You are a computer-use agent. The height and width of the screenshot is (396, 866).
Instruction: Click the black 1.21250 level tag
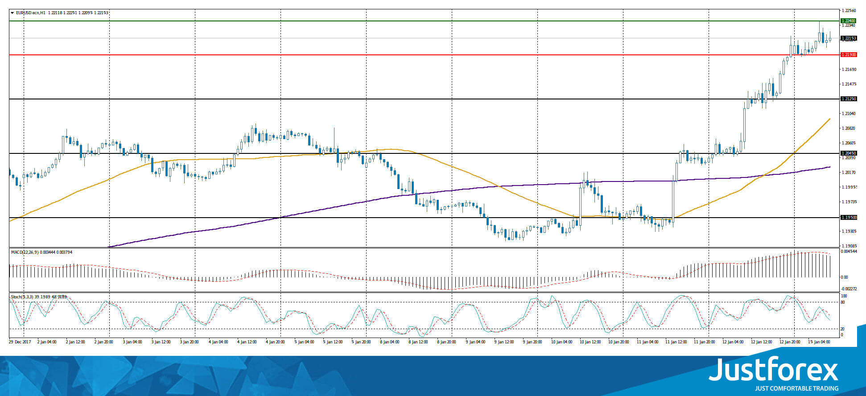click(x=848, y=99)
